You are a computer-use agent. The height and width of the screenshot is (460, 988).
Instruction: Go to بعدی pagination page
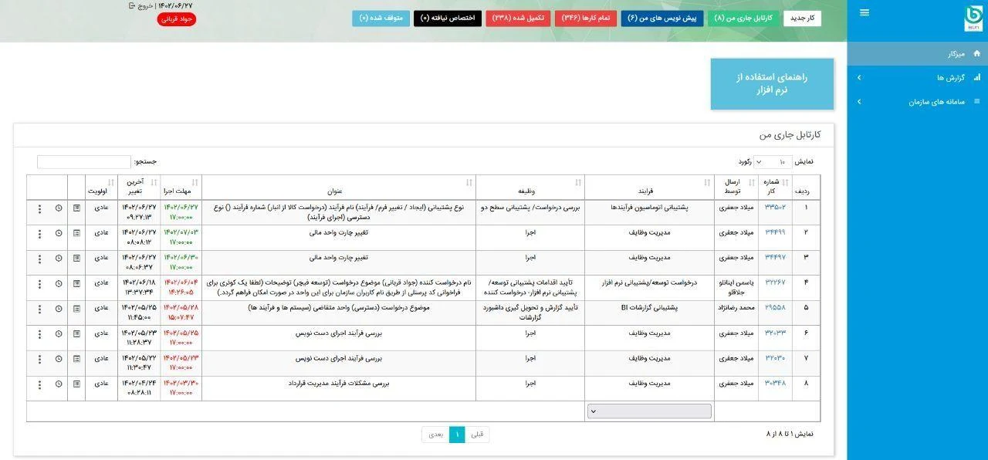click(436, 435)
